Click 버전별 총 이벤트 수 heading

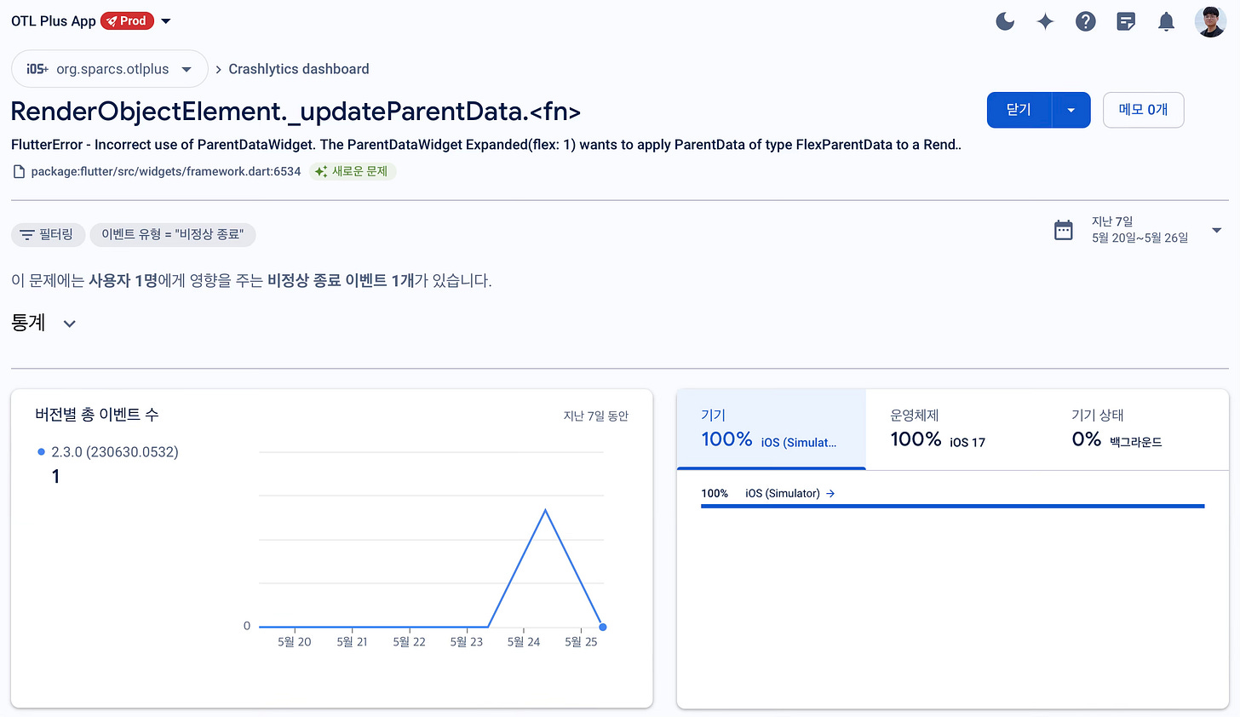point(97,415)
